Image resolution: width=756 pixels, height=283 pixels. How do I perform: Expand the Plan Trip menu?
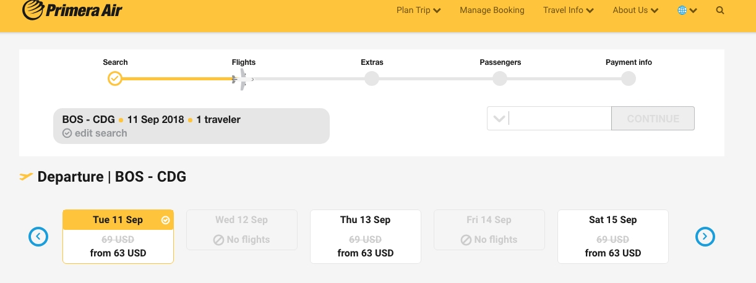pos(418,11)
